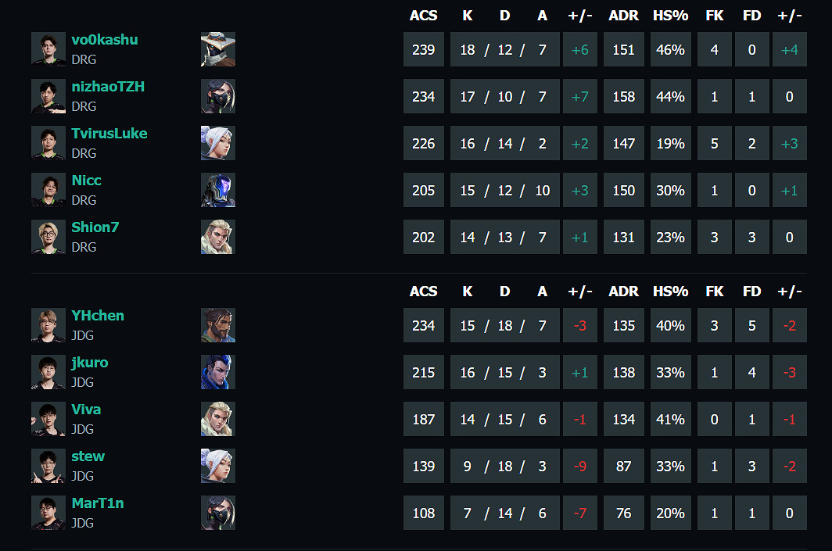Click Viva's Deadlock agent icon
Image resolution: width=832 pixels, height=551 pixels.
click(217, 419)
